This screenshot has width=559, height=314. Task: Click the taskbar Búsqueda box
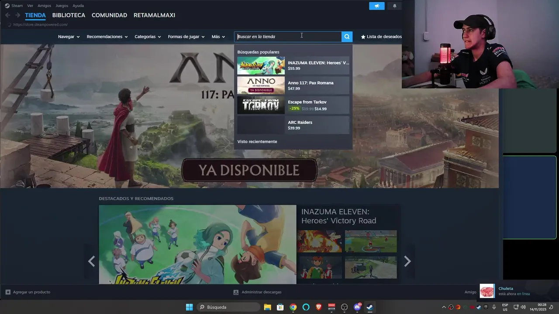pyautogui.click(x=228, y=307)
